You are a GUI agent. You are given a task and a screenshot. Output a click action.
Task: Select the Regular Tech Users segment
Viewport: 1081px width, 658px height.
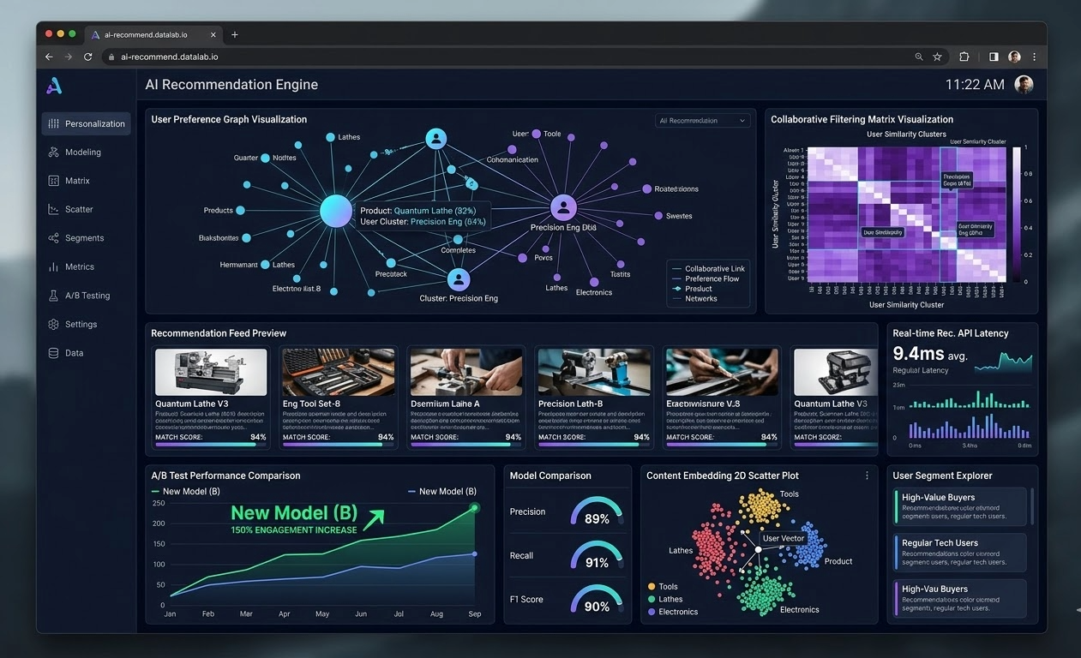click(x=960, y=552)
